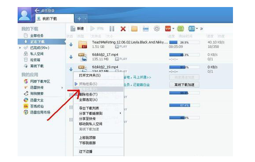Screen dimensions: 255x162
Task: Choose 开始任务(S) in context menu
Action: (x=98, y=84)
